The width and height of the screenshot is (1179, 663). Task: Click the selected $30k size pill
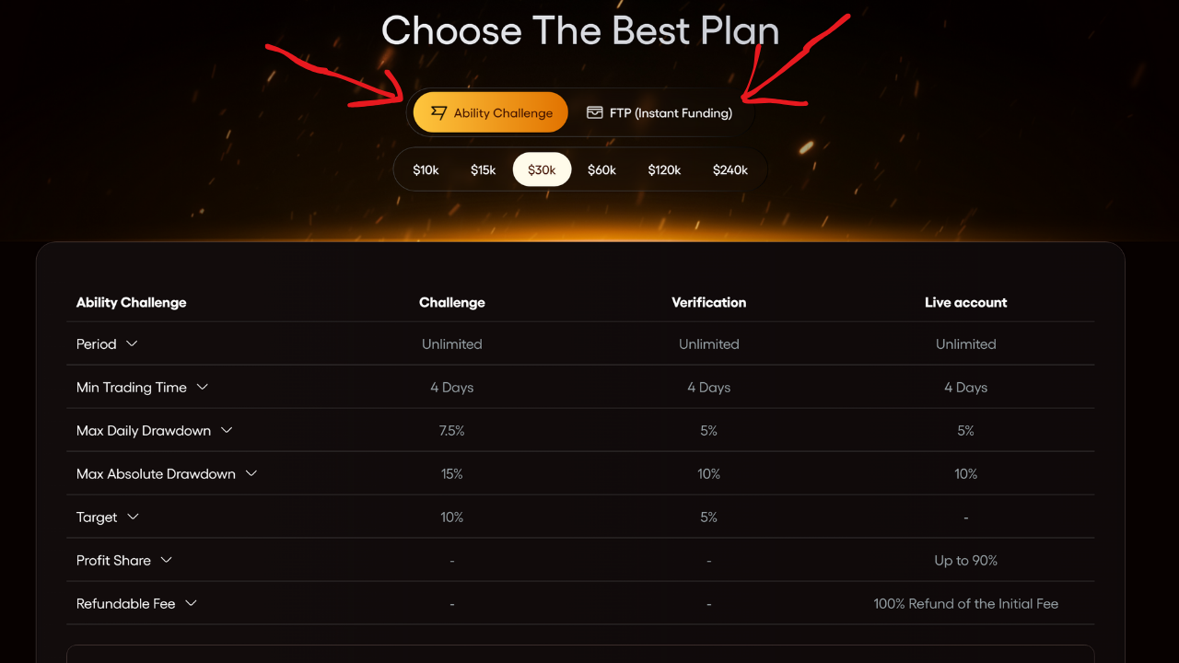(542, 170)
